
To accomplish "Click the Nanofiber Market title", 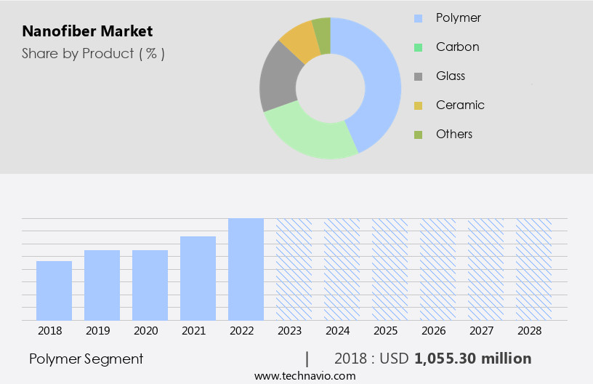I will (87, 31).
